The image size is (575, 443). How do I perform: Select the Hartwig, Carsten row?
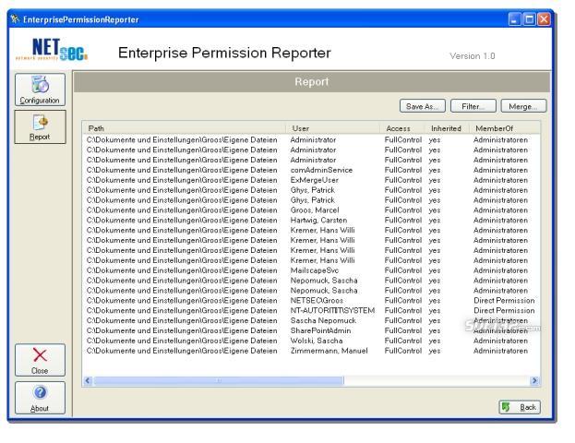[x=311, y=220]
